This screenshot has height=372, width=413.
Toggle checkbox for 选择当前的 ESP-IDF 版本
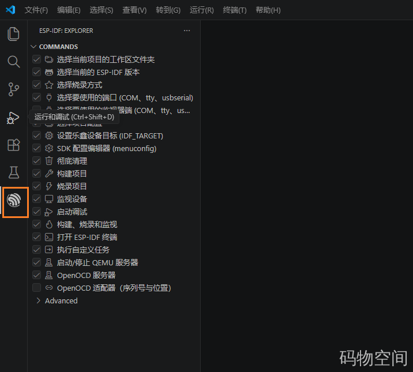pos(36,72)
